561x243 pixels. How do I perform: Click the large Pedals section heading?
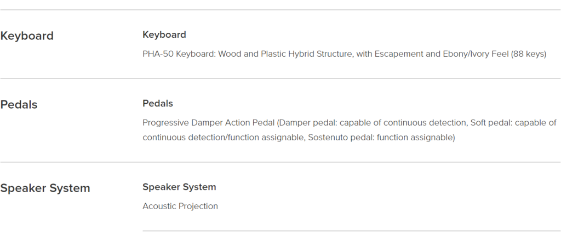coord(19,104)
